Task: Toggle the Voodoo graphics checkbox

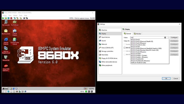Action: (124, 44)
